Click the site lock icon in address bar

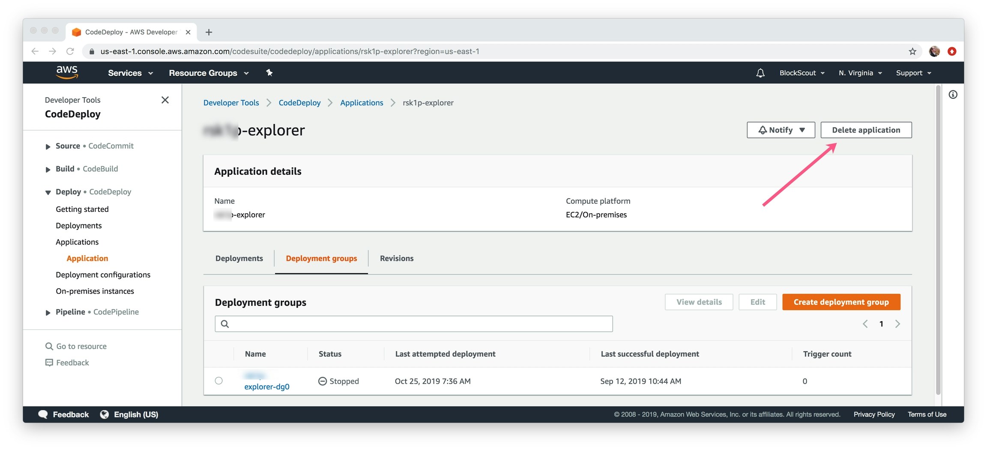point(91,51)
